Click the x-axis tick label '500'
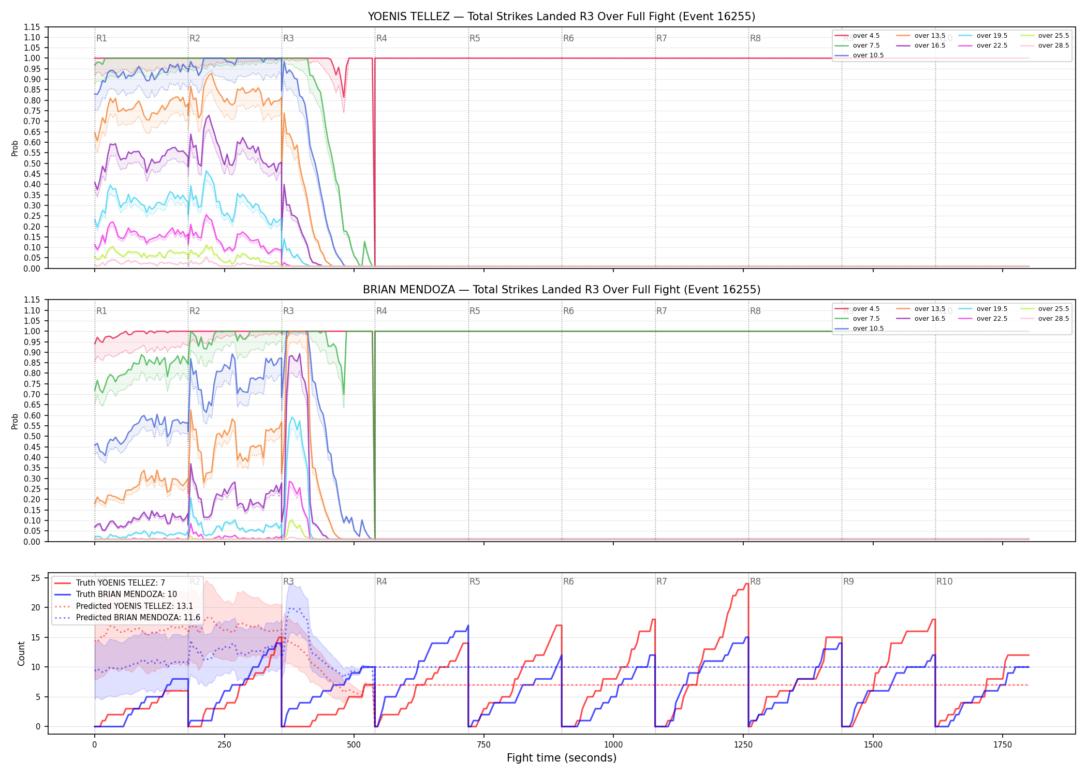Viewport: 1087px width, 776px height. click(354, 745)
